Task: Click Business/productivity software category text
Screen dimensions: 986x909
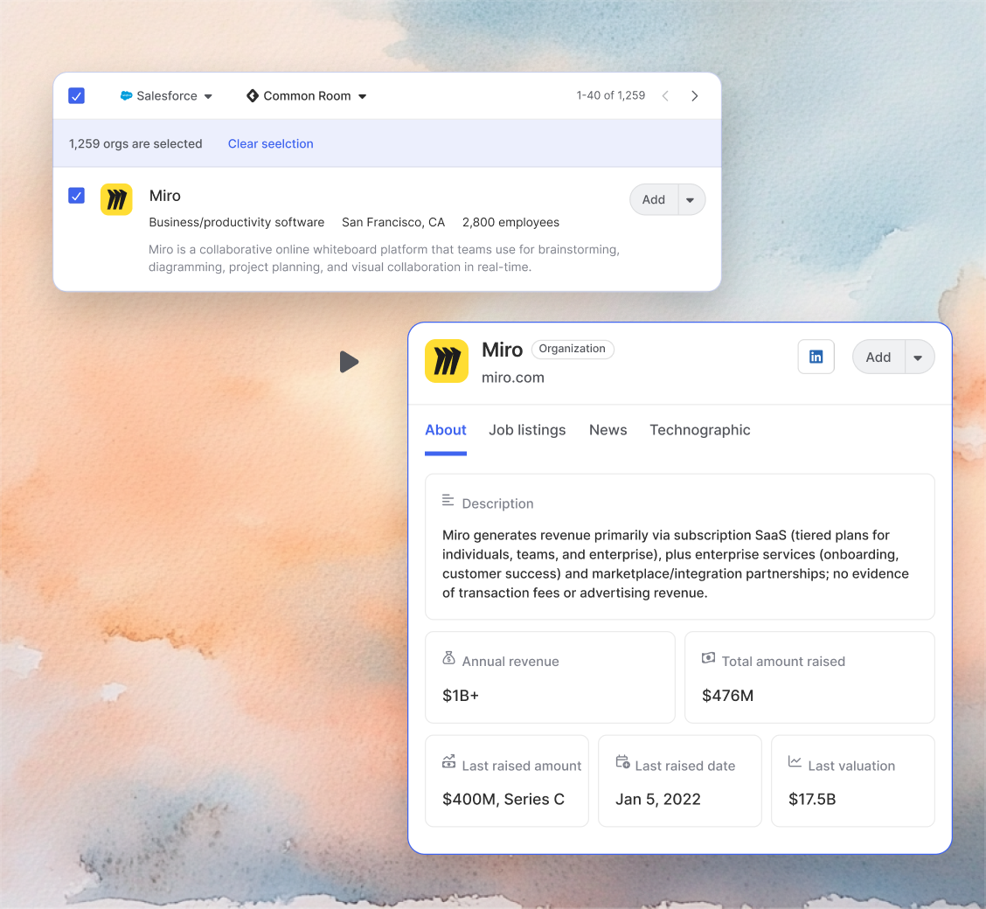Action: pos(236,222)
